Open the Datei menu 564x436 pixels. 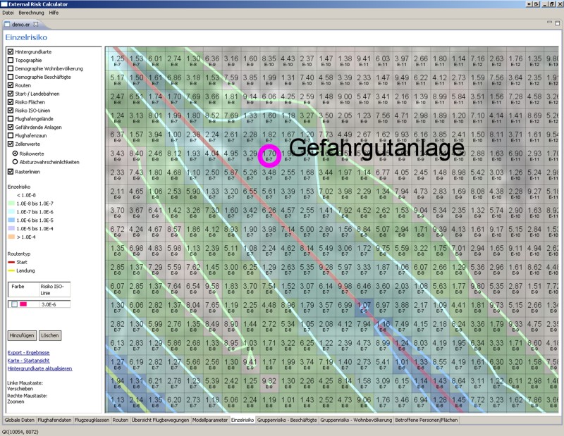[x=8, y=13]
